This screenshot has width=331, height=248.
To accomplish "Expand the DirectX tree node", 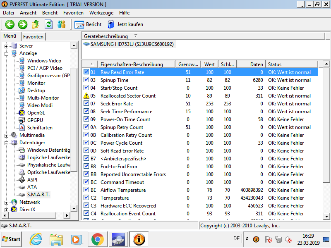I will [x=6, y=210].
